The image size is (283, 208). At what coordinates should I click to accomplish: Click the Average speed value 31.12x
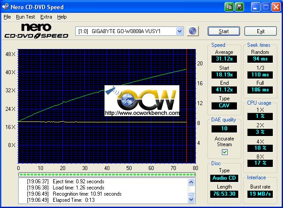[x=224, y=59]
